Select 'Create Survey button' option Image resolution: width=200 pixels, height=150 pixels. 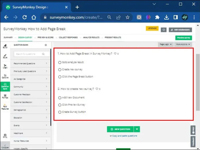click(60, 112)
